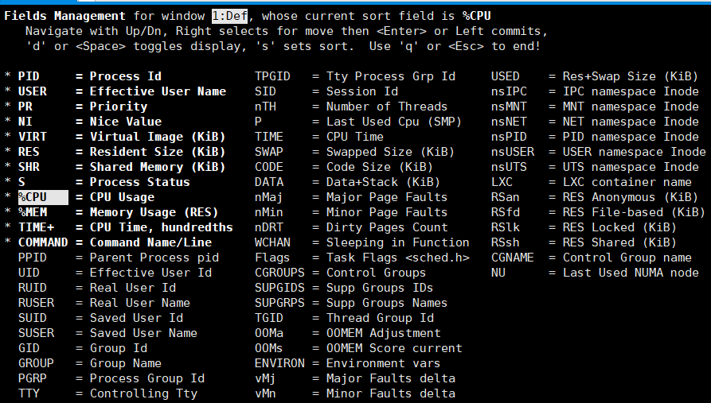The image size is (711, 403).
Task: Select the RSsh field name
Action: click(505, 242)
